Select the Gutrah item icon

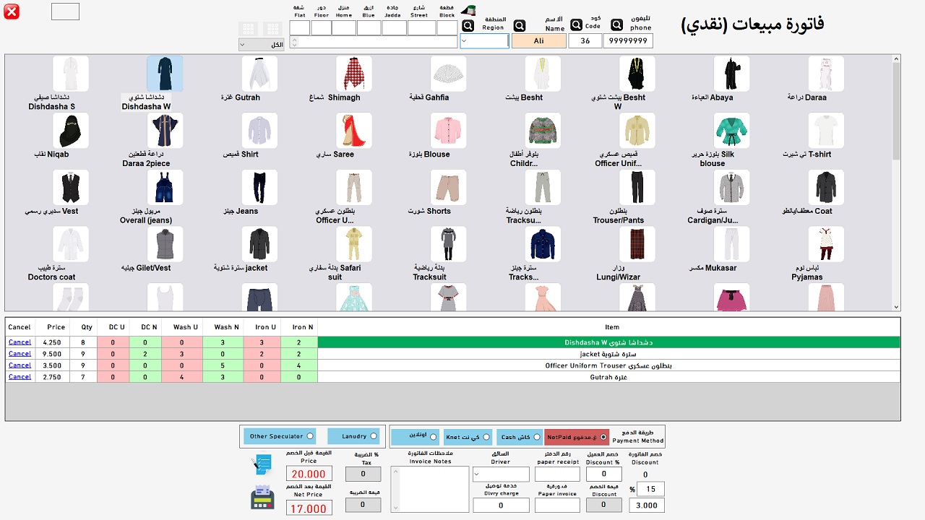click(259, 74)
